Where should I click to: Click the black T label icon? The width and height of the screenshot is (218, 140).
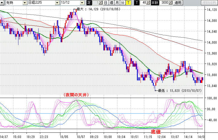[x=137, y=3]
